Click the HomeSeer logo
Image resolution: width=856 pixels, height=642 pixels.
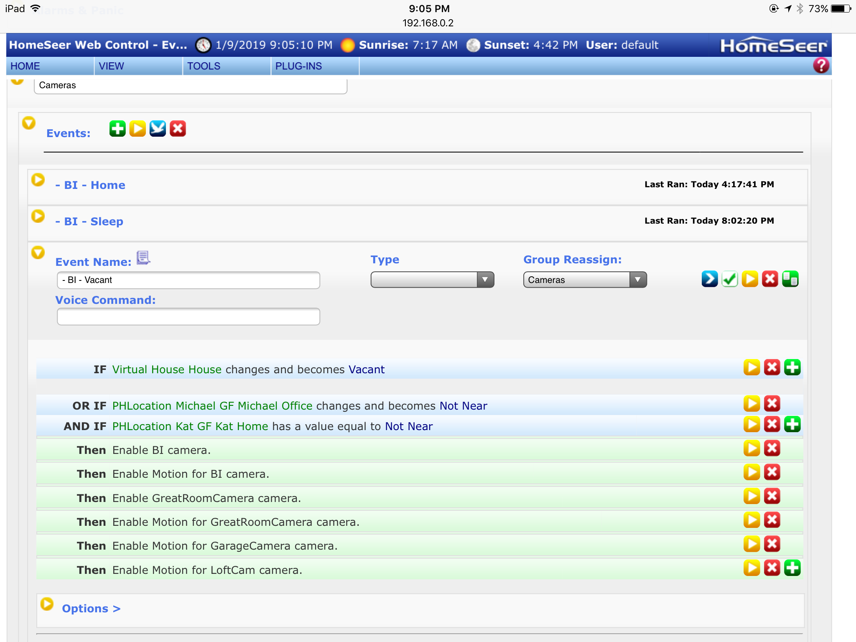[x=774, y=45]
